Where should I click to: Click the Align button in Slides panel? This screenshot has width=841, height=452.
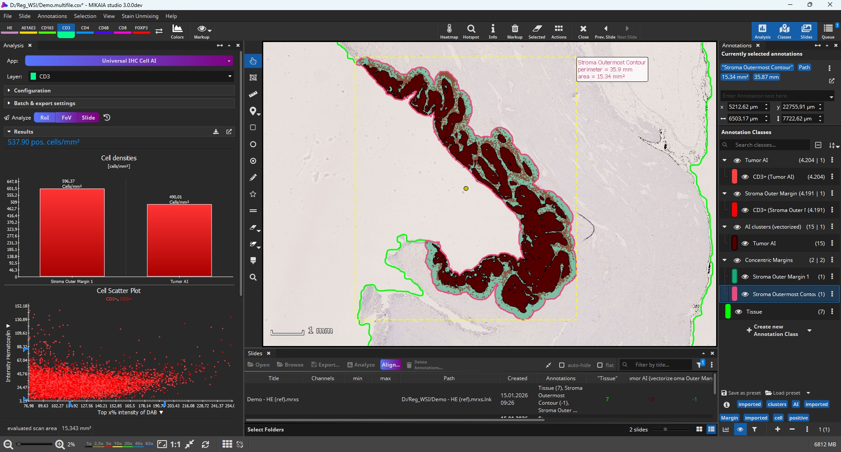[390, 364]
